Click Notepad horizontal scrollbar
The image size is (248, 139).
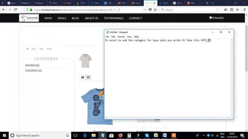[x=167, y=117]
